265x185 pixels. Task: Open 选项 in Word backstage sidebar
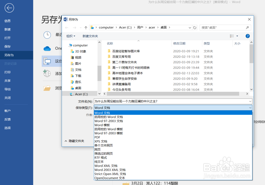click(x=7, y=128)
